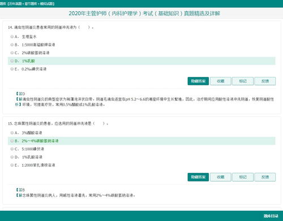This screenshot has width=283, height=221.
Task: Click 标记 button for question 14
Action: [243, 81]
